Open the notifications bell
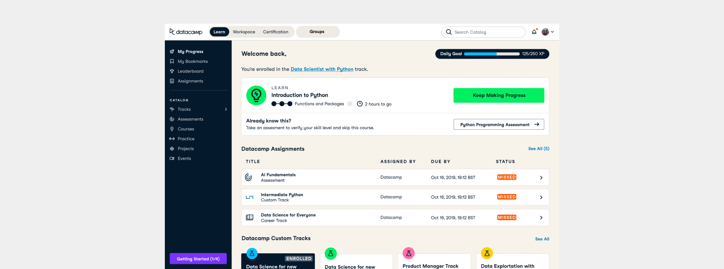 click(x=534, y=32)
